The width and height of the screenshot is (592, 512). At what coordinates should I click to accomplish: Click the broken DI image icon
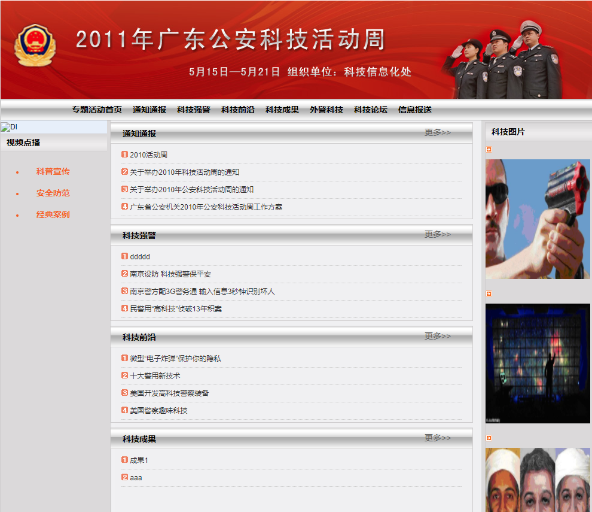5,127
